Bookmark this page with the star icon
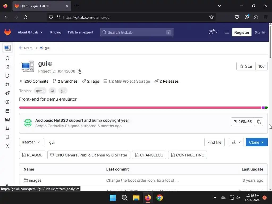272x204 pixels. (x=211, y=17)
